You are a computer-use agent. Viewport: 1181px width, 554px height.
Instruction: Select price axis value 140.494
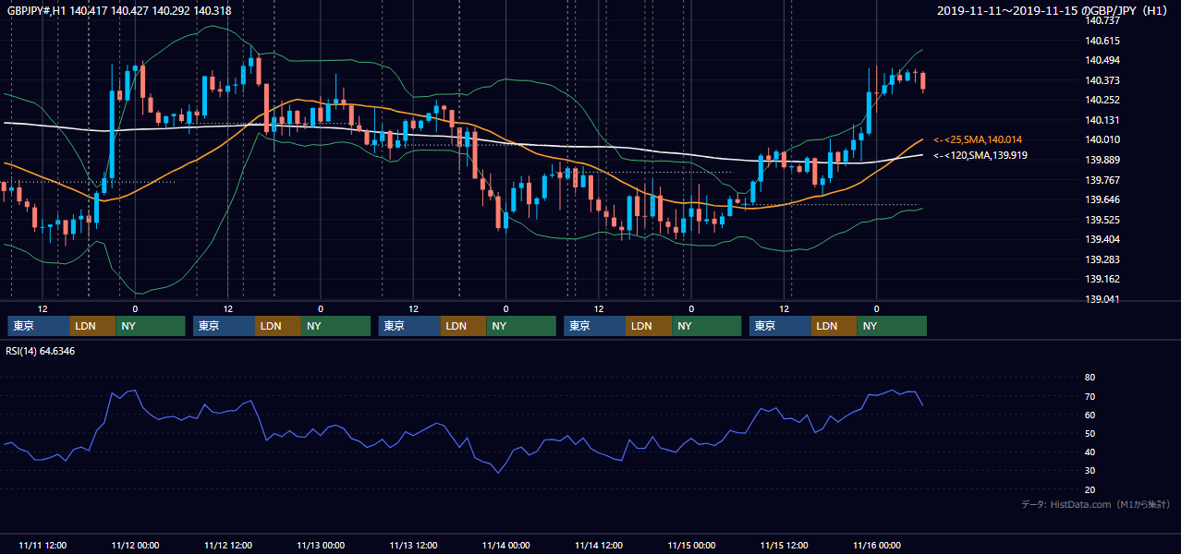1102,60
